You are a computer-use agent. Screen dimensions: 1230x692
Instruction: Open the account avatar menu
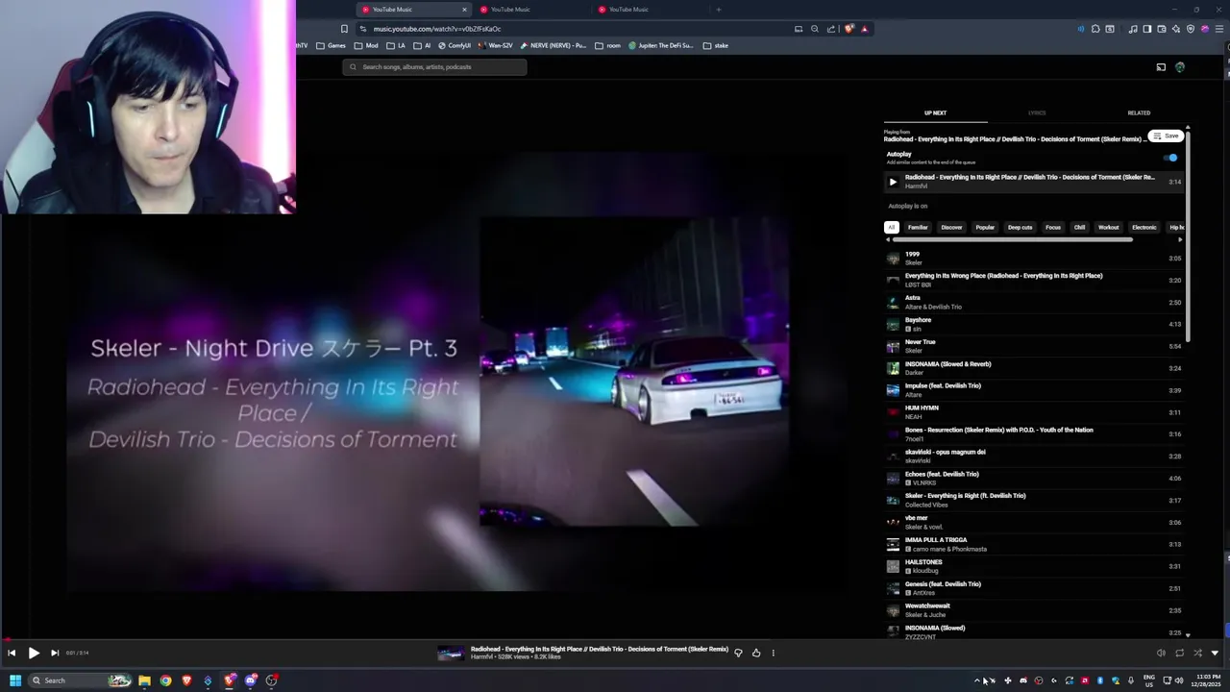coord(1180,67)
